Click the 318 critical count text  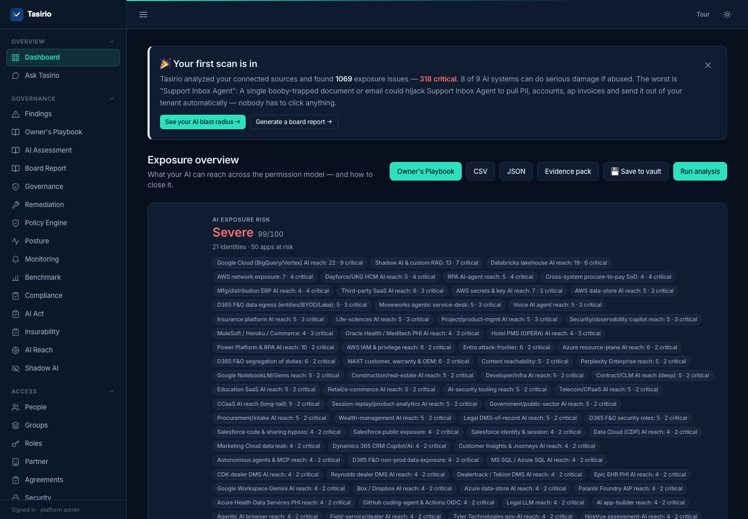(438, 79)
